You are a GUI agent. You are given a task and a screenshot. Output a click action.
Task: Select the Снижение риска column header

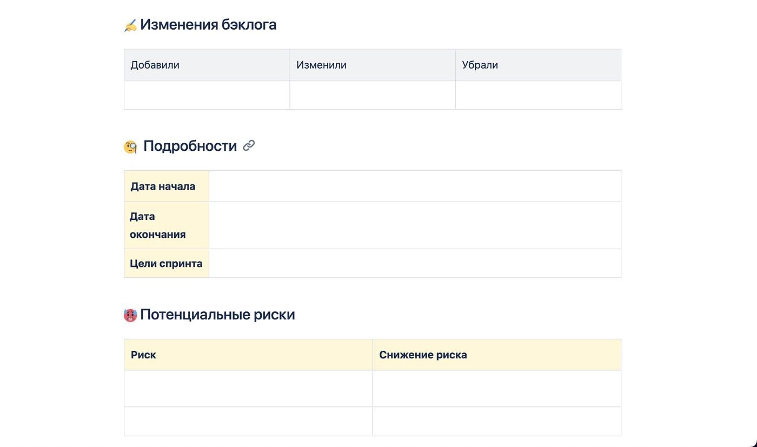point(496,355)
